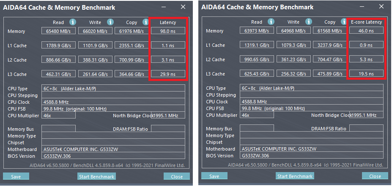
Task: Select L2 copy value 700.99 GB/s
Action: click(x=132, y=59)
